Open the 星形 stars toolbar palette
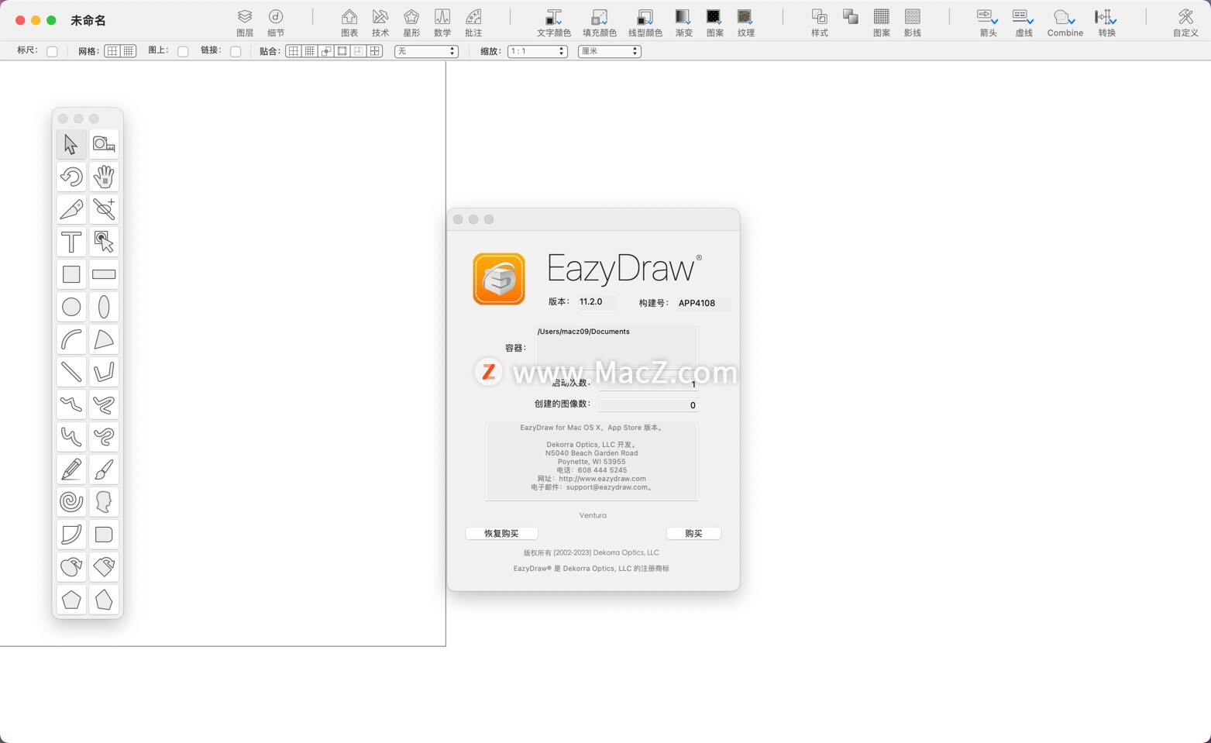Image resolution: width=1211 pixels, height=743 pixels. click(x=411, y=22)
